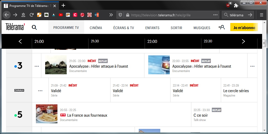
Task: Close the Programme TV de Télérama tab
Action: click(55, 6)
